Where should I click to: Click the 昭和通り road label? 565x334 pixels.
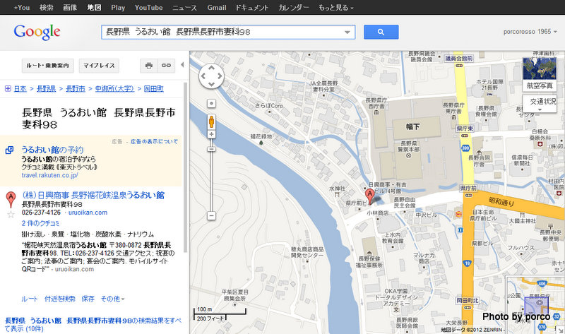(501, 202)
